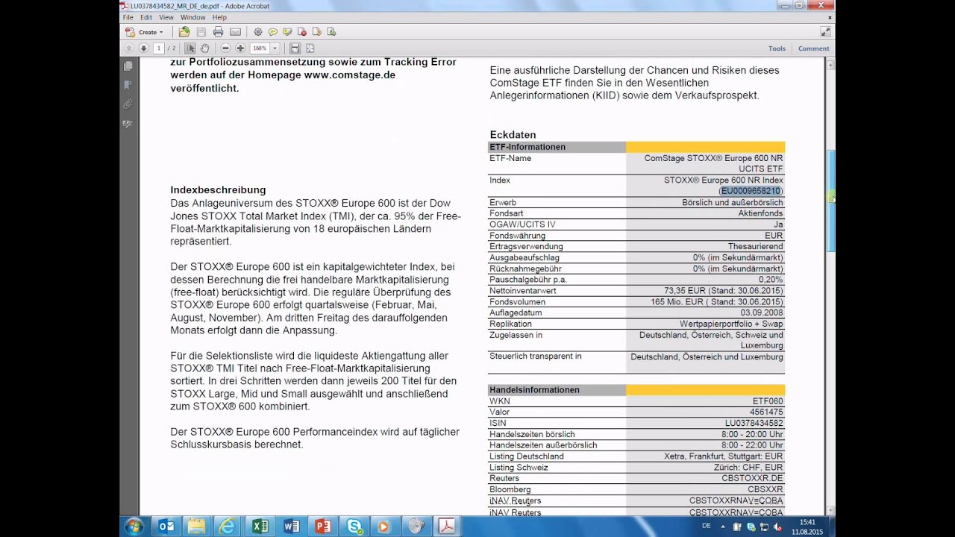
Task: Add a sticky note comment
Action: coord(272,32)
